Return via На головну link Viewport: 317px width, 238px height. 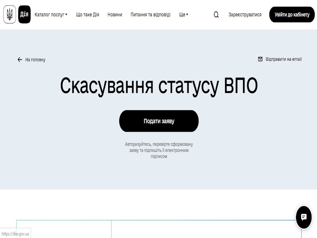point(35,60)
